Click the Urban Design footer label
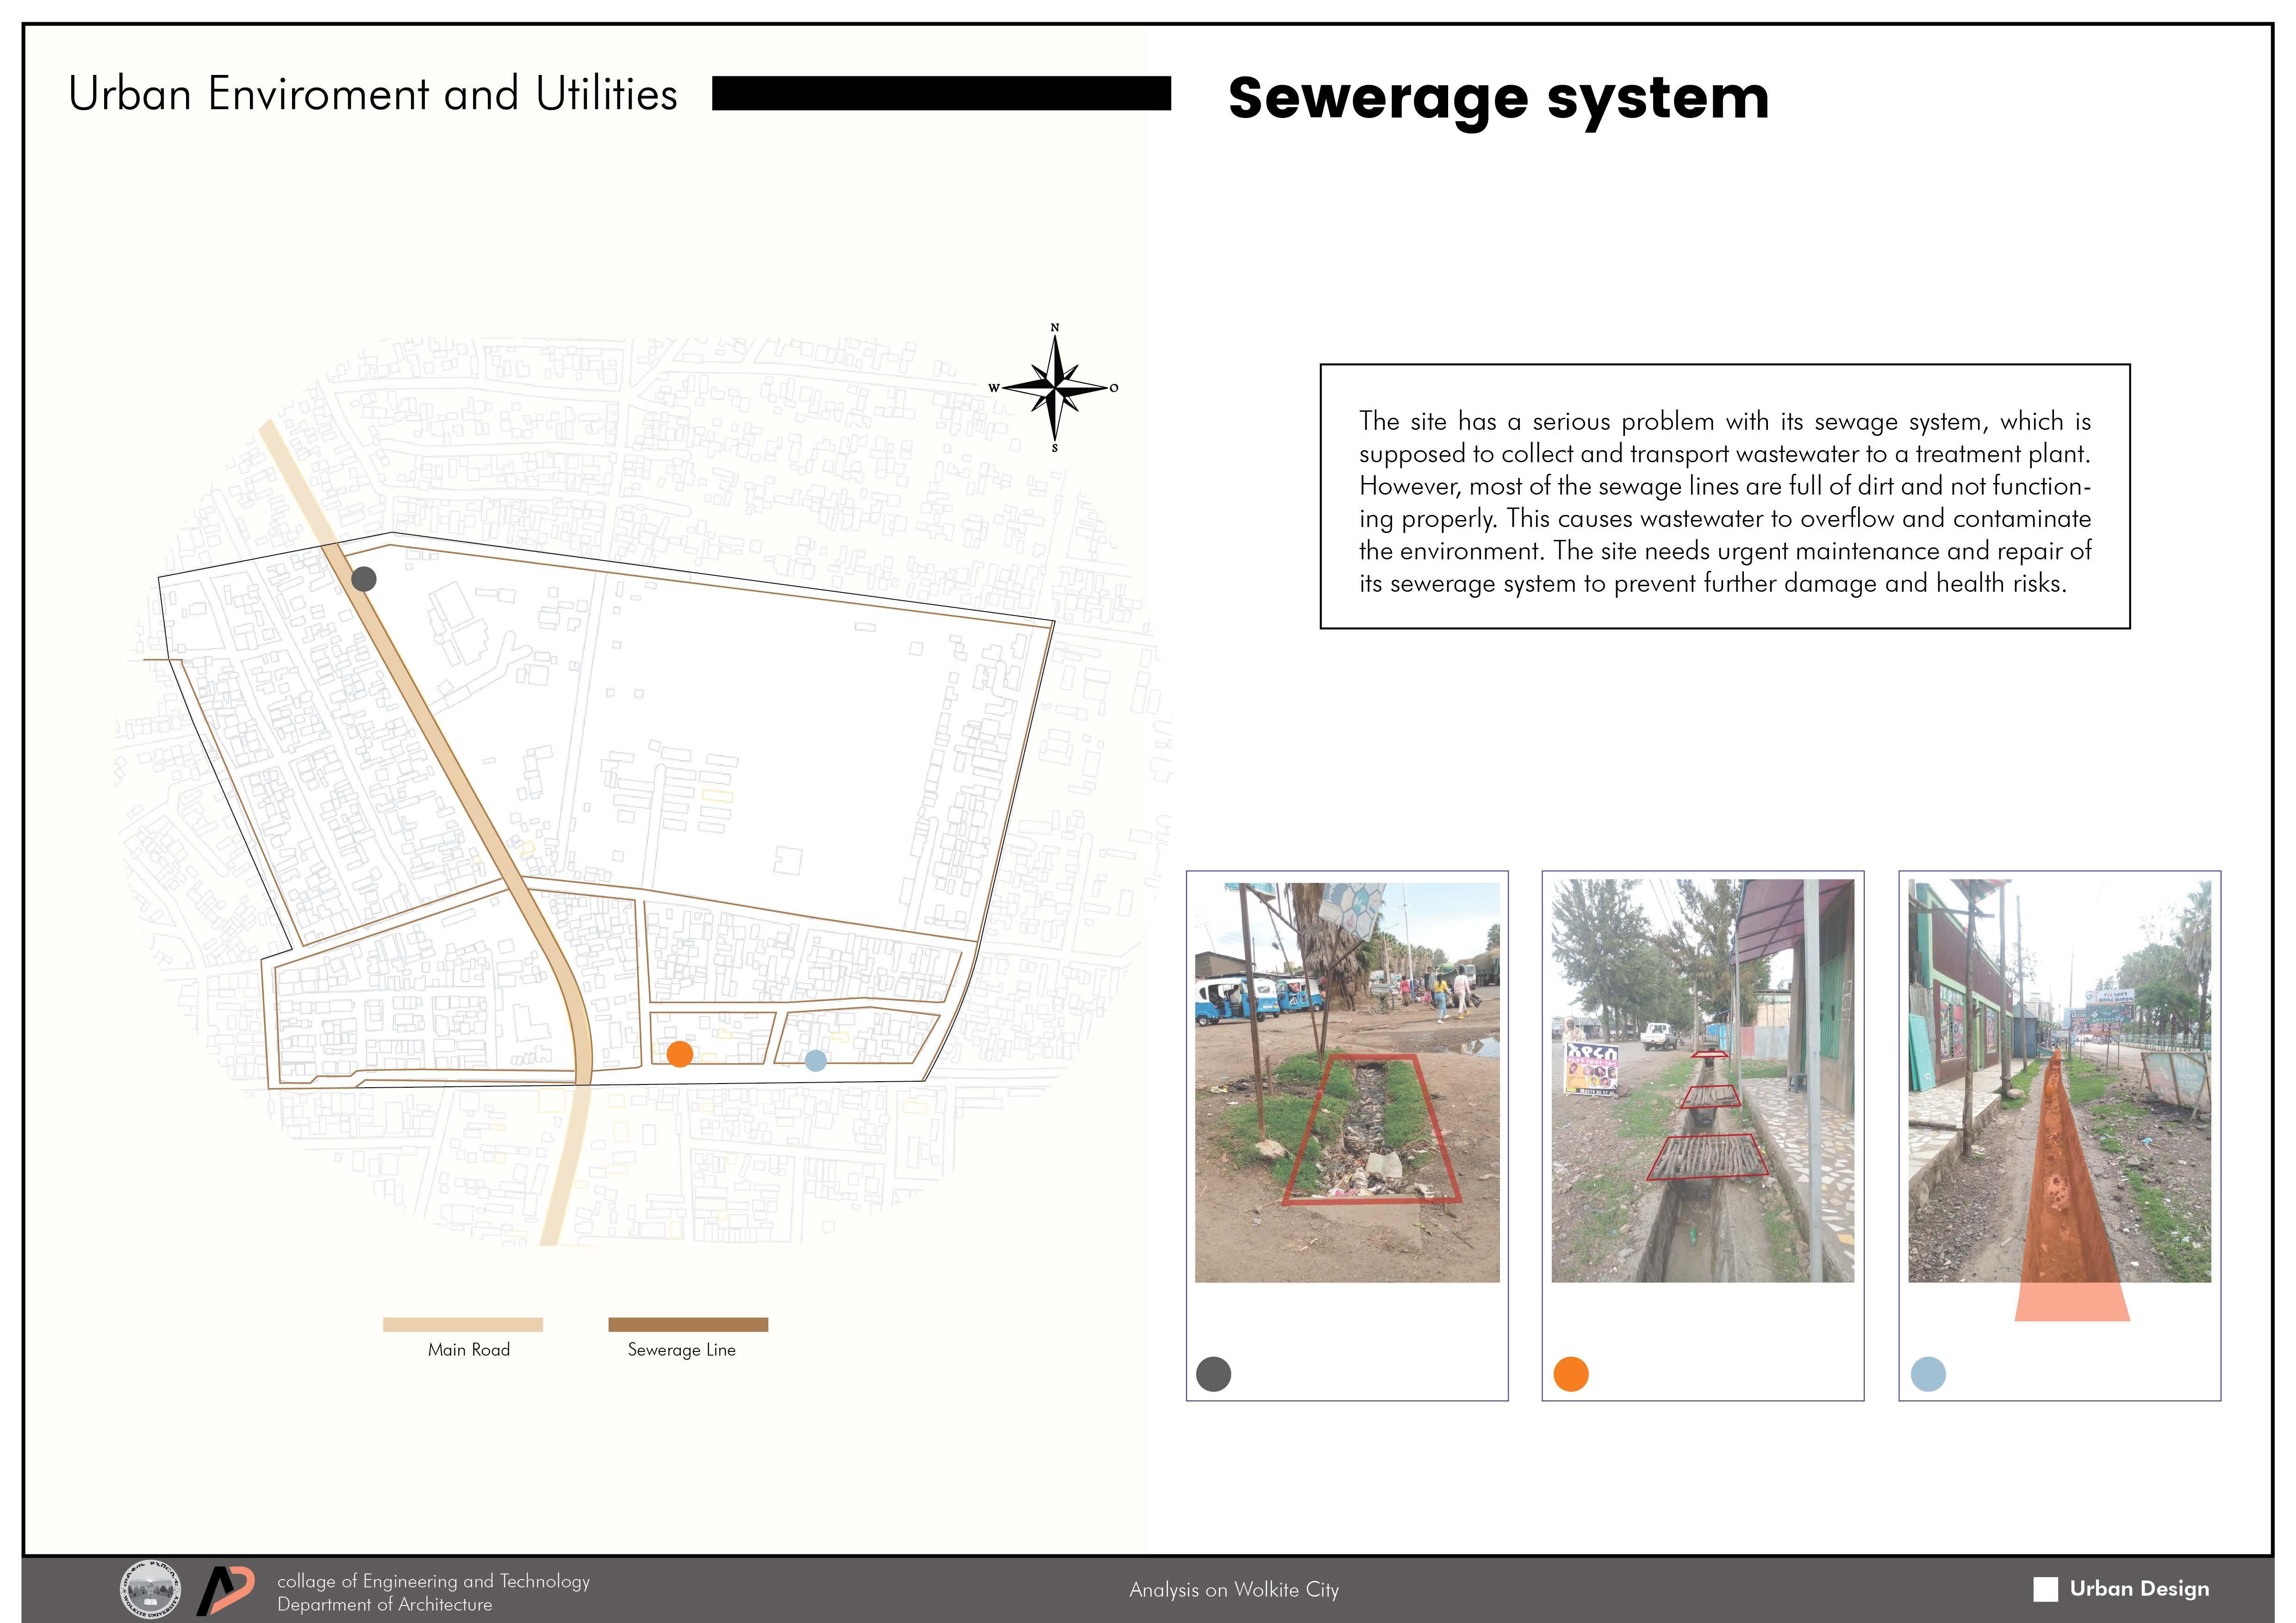Image resolution: width=2296 pixels, height=1623 pixels. pos(2139,1589)
